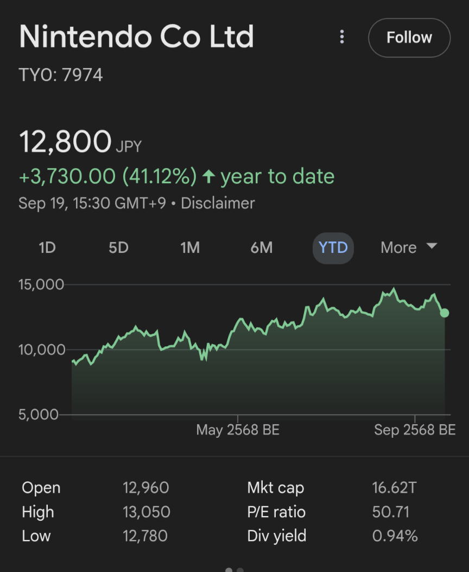Open the Disclaimer link

point(218,203)
